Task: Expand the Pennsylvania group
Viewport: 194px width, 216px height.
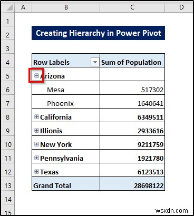Action: pos(36,158)
